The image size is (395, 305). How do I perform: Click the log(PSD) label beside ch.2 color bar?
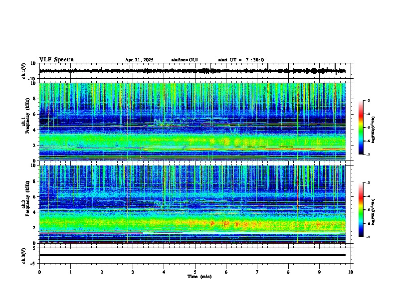(374, 212)
